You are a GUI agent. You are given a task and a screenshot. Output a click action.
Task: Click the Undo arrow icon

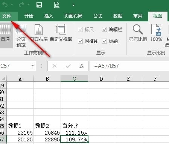pyautogui.click(x=5, y=5)
